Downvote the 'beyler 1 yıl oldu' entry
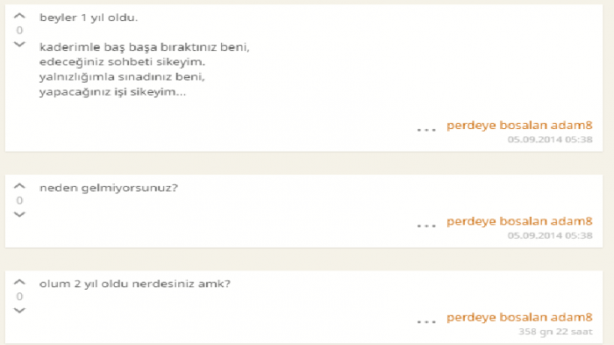 19,44
